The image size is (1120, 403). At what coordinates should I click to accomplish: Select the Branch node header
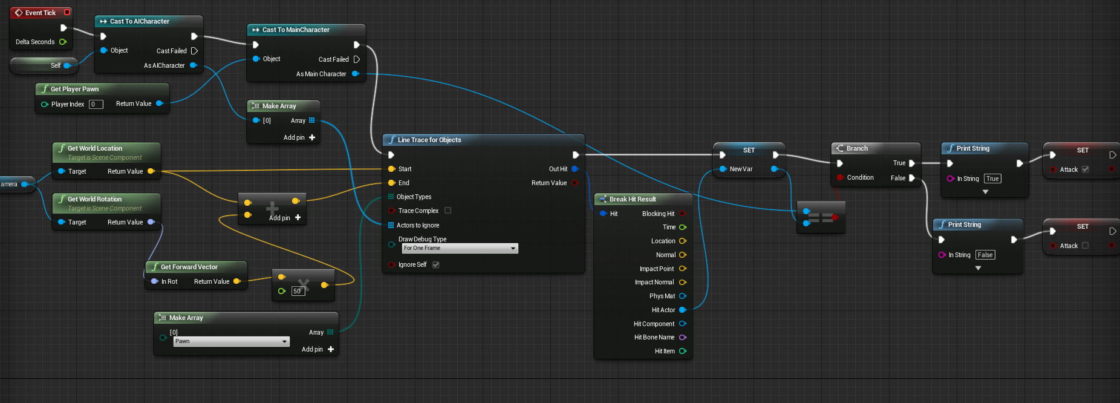click(x=876, y=148)
